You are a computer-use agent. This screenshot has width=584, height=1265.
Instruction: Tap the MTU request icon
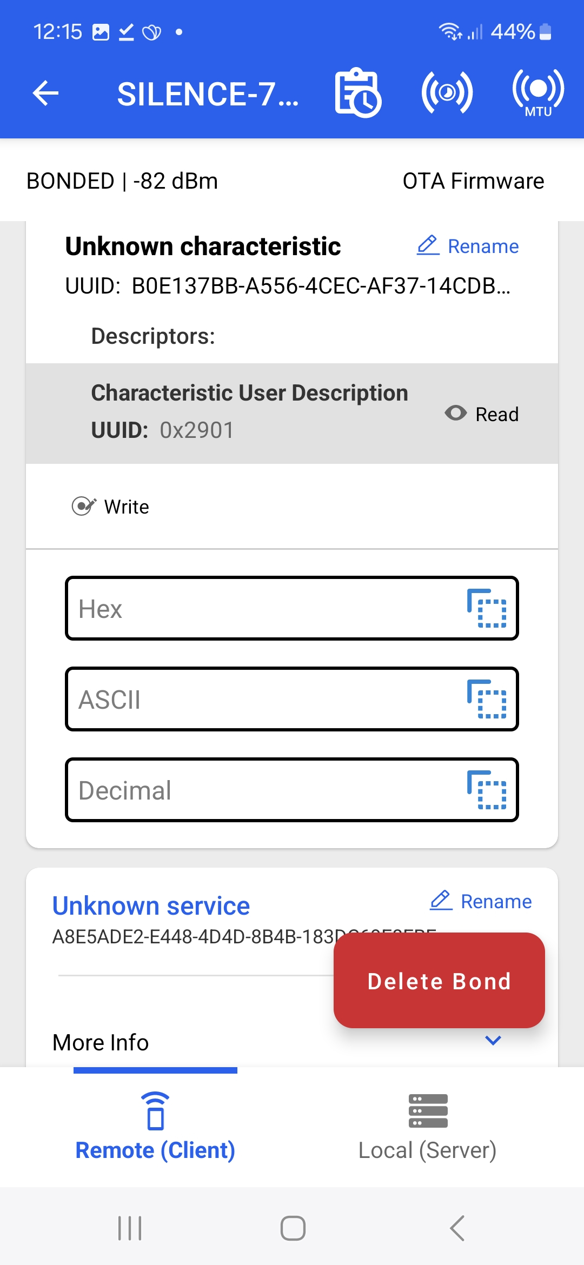537,93
